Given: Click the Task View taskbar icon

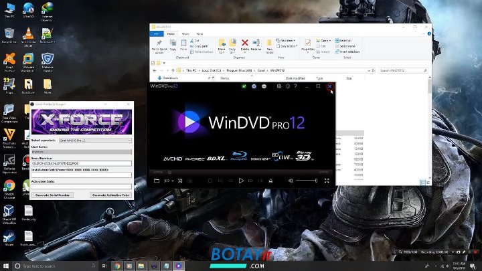Looking at the screenshot, I should (104, 266).
